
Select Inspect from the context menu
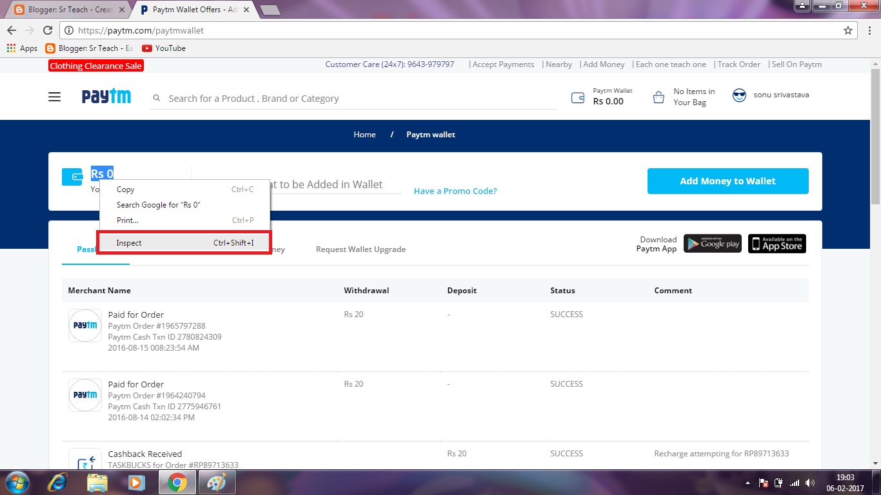point(128,243)
